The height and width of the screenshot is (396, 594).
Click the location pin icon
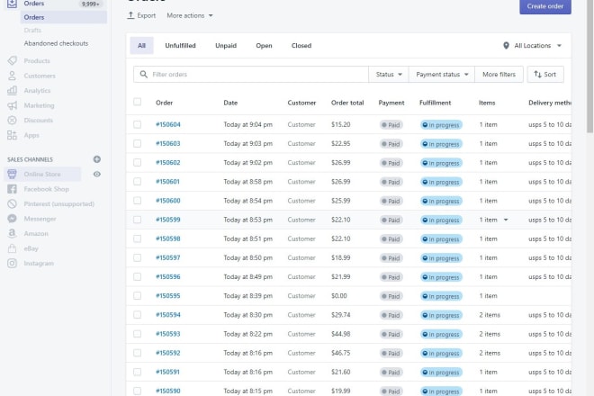[x=506, y=46]
